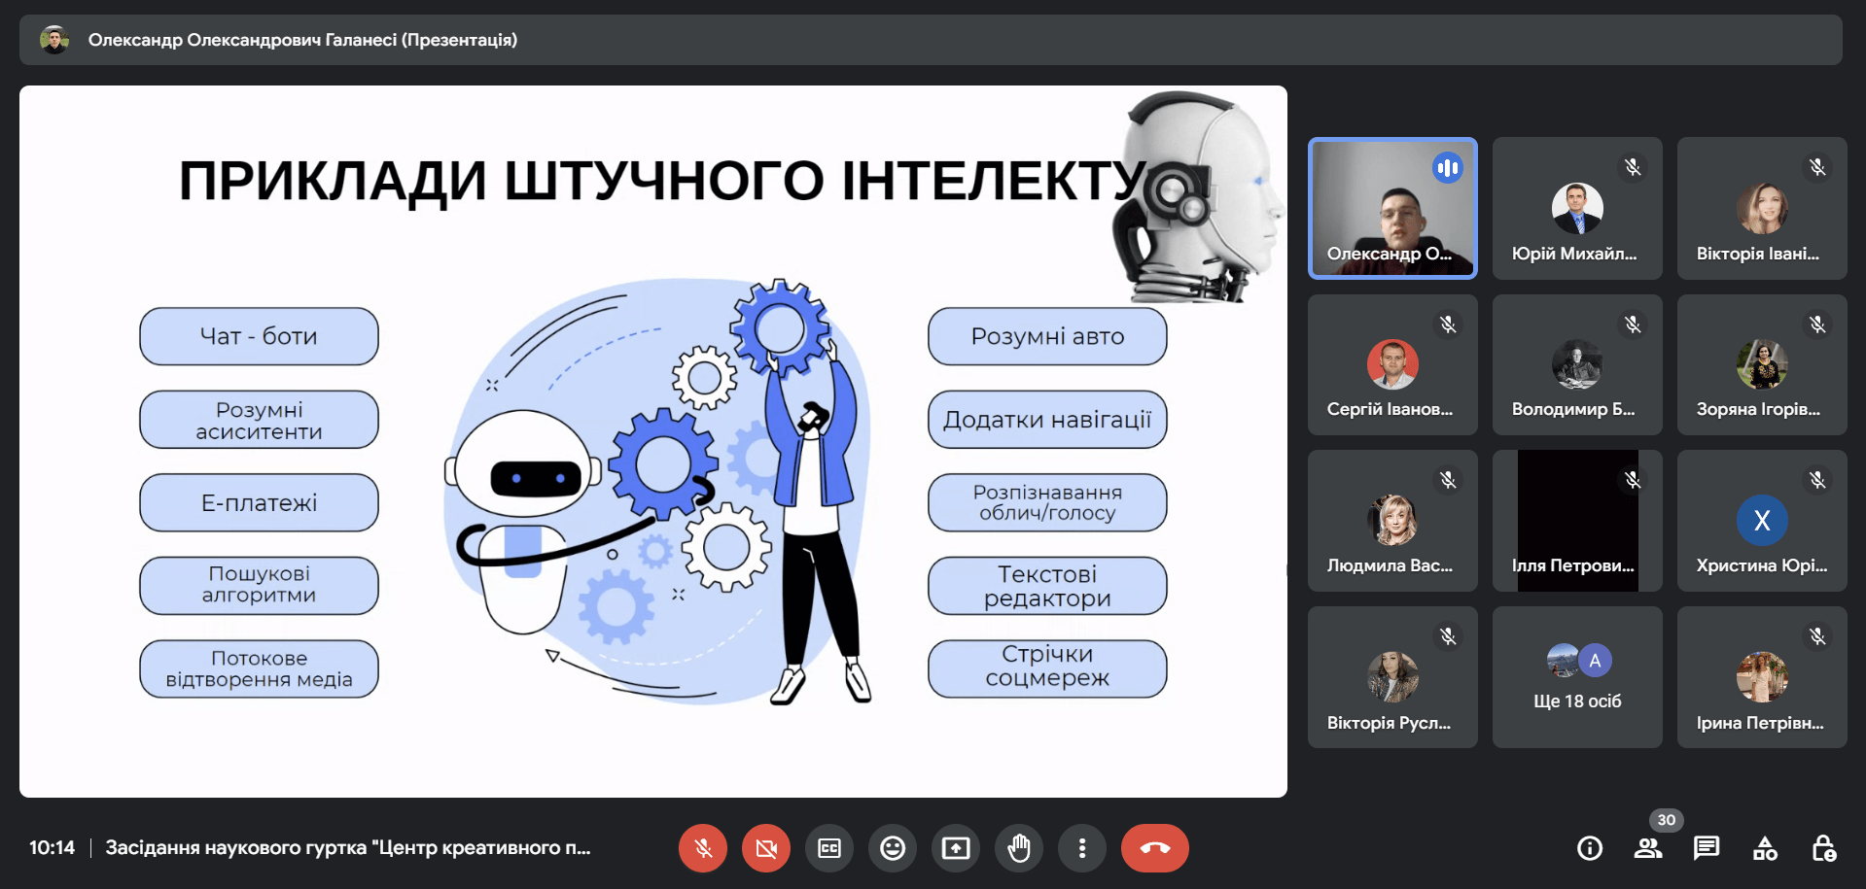Open meeting details info icon
This screenshot has width=1866, height=889.
(x=1590, y=848)
